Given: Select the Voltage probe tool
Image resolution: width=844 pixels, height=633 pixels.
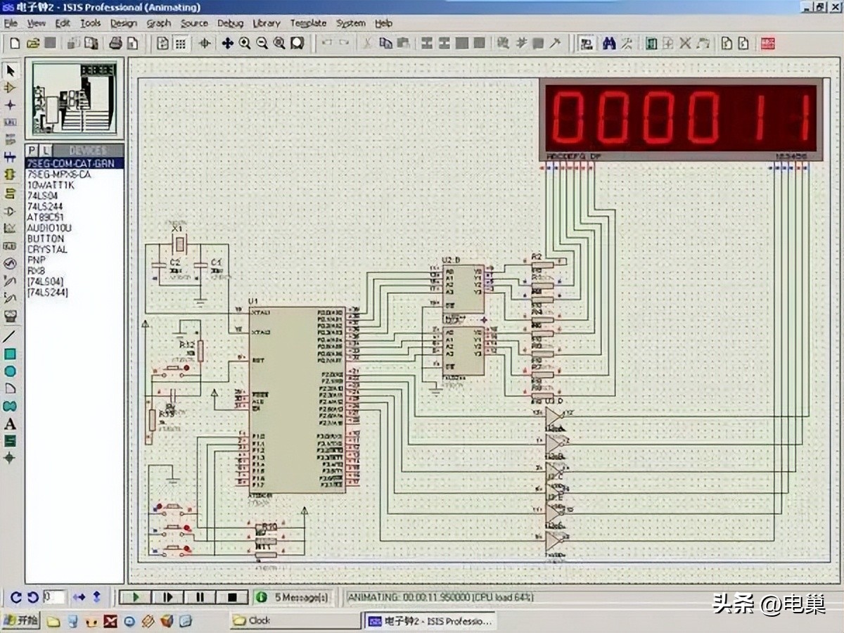Looking at the screenshot, I should (x=10, y=281).
